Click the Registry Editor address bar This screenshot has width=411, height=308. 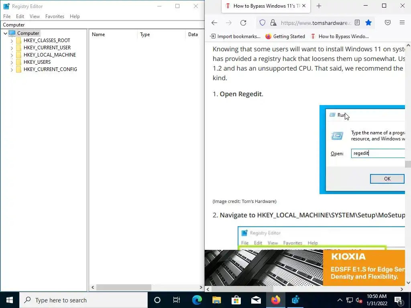tap(102, 25)
